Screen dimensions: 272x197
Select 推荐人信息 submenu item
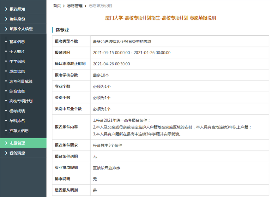pyautogui.click(x=19, y=131)
